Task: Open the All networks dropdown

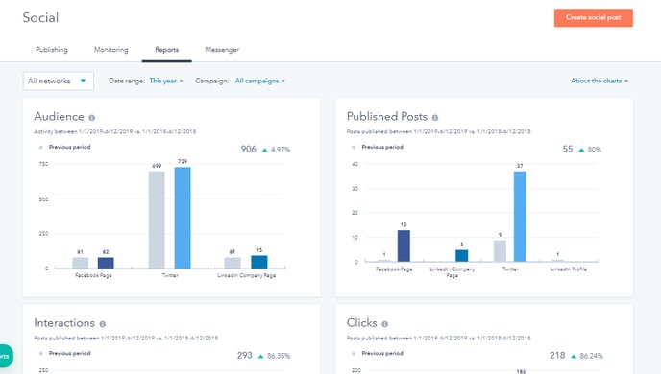Action: click(59, 81)
